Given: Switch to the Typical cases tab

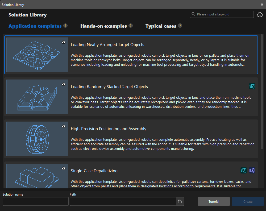Looking at the screenshot, I should pos(161,26).
